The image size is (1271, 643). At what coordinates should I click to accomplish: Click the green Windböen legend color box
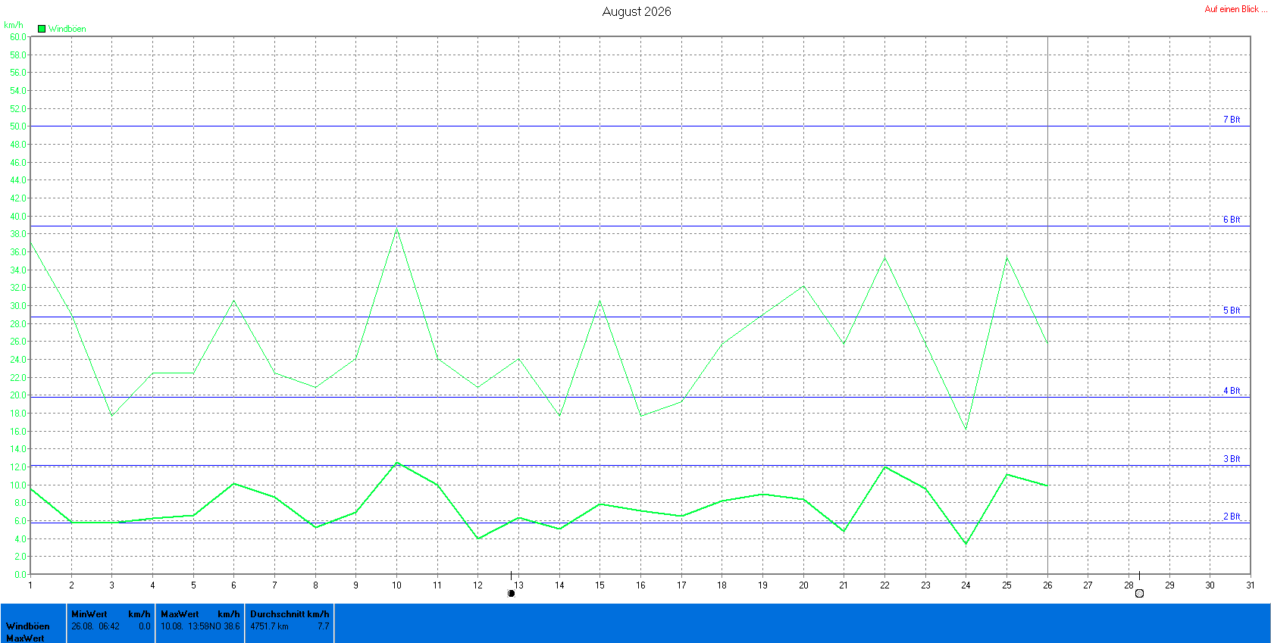pos(42,29)
